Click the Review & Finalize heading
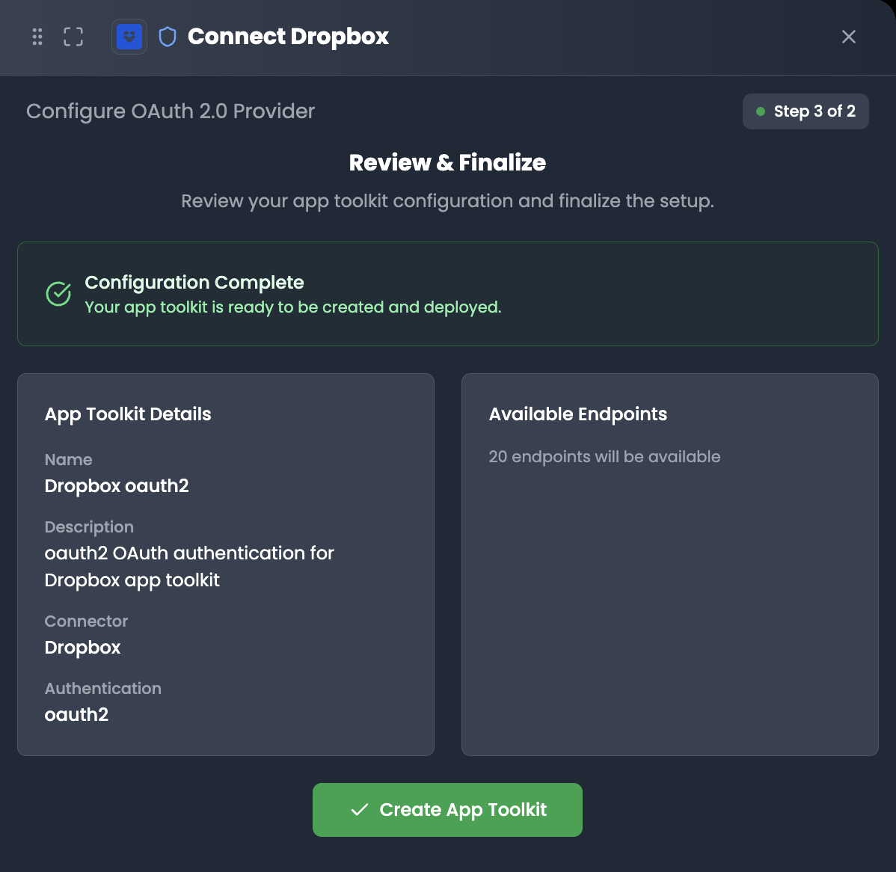This screenshot has width=896, height=872. (447, 162)
